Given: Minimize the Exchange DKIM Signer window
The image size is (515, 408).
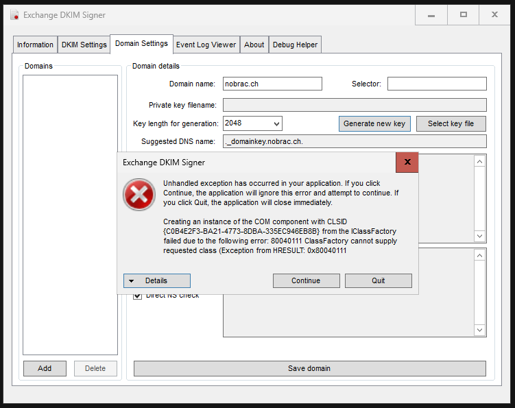Looking at the screenshot, I should [x=431, y=15].
